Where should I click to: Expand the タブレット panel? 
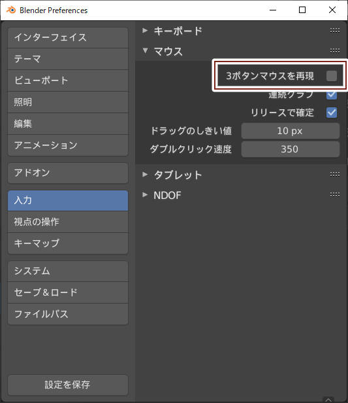(145, 175)
